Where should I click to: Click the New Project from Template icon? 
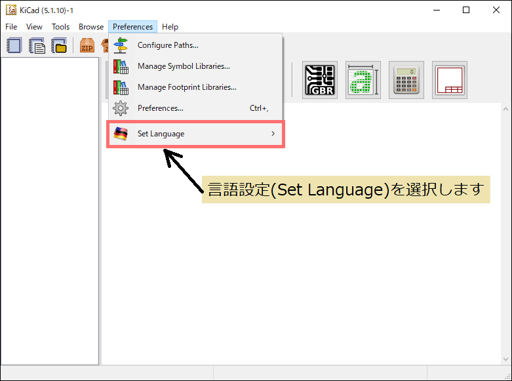pos(37,45)
